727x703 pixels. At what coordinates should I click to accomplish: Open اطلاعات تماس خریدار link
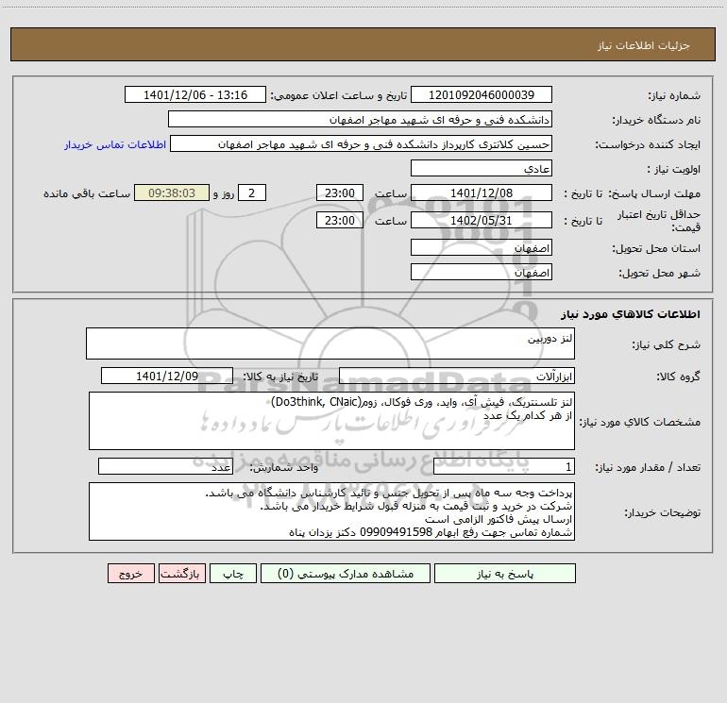pyautogui.click(x=115, y=144)
